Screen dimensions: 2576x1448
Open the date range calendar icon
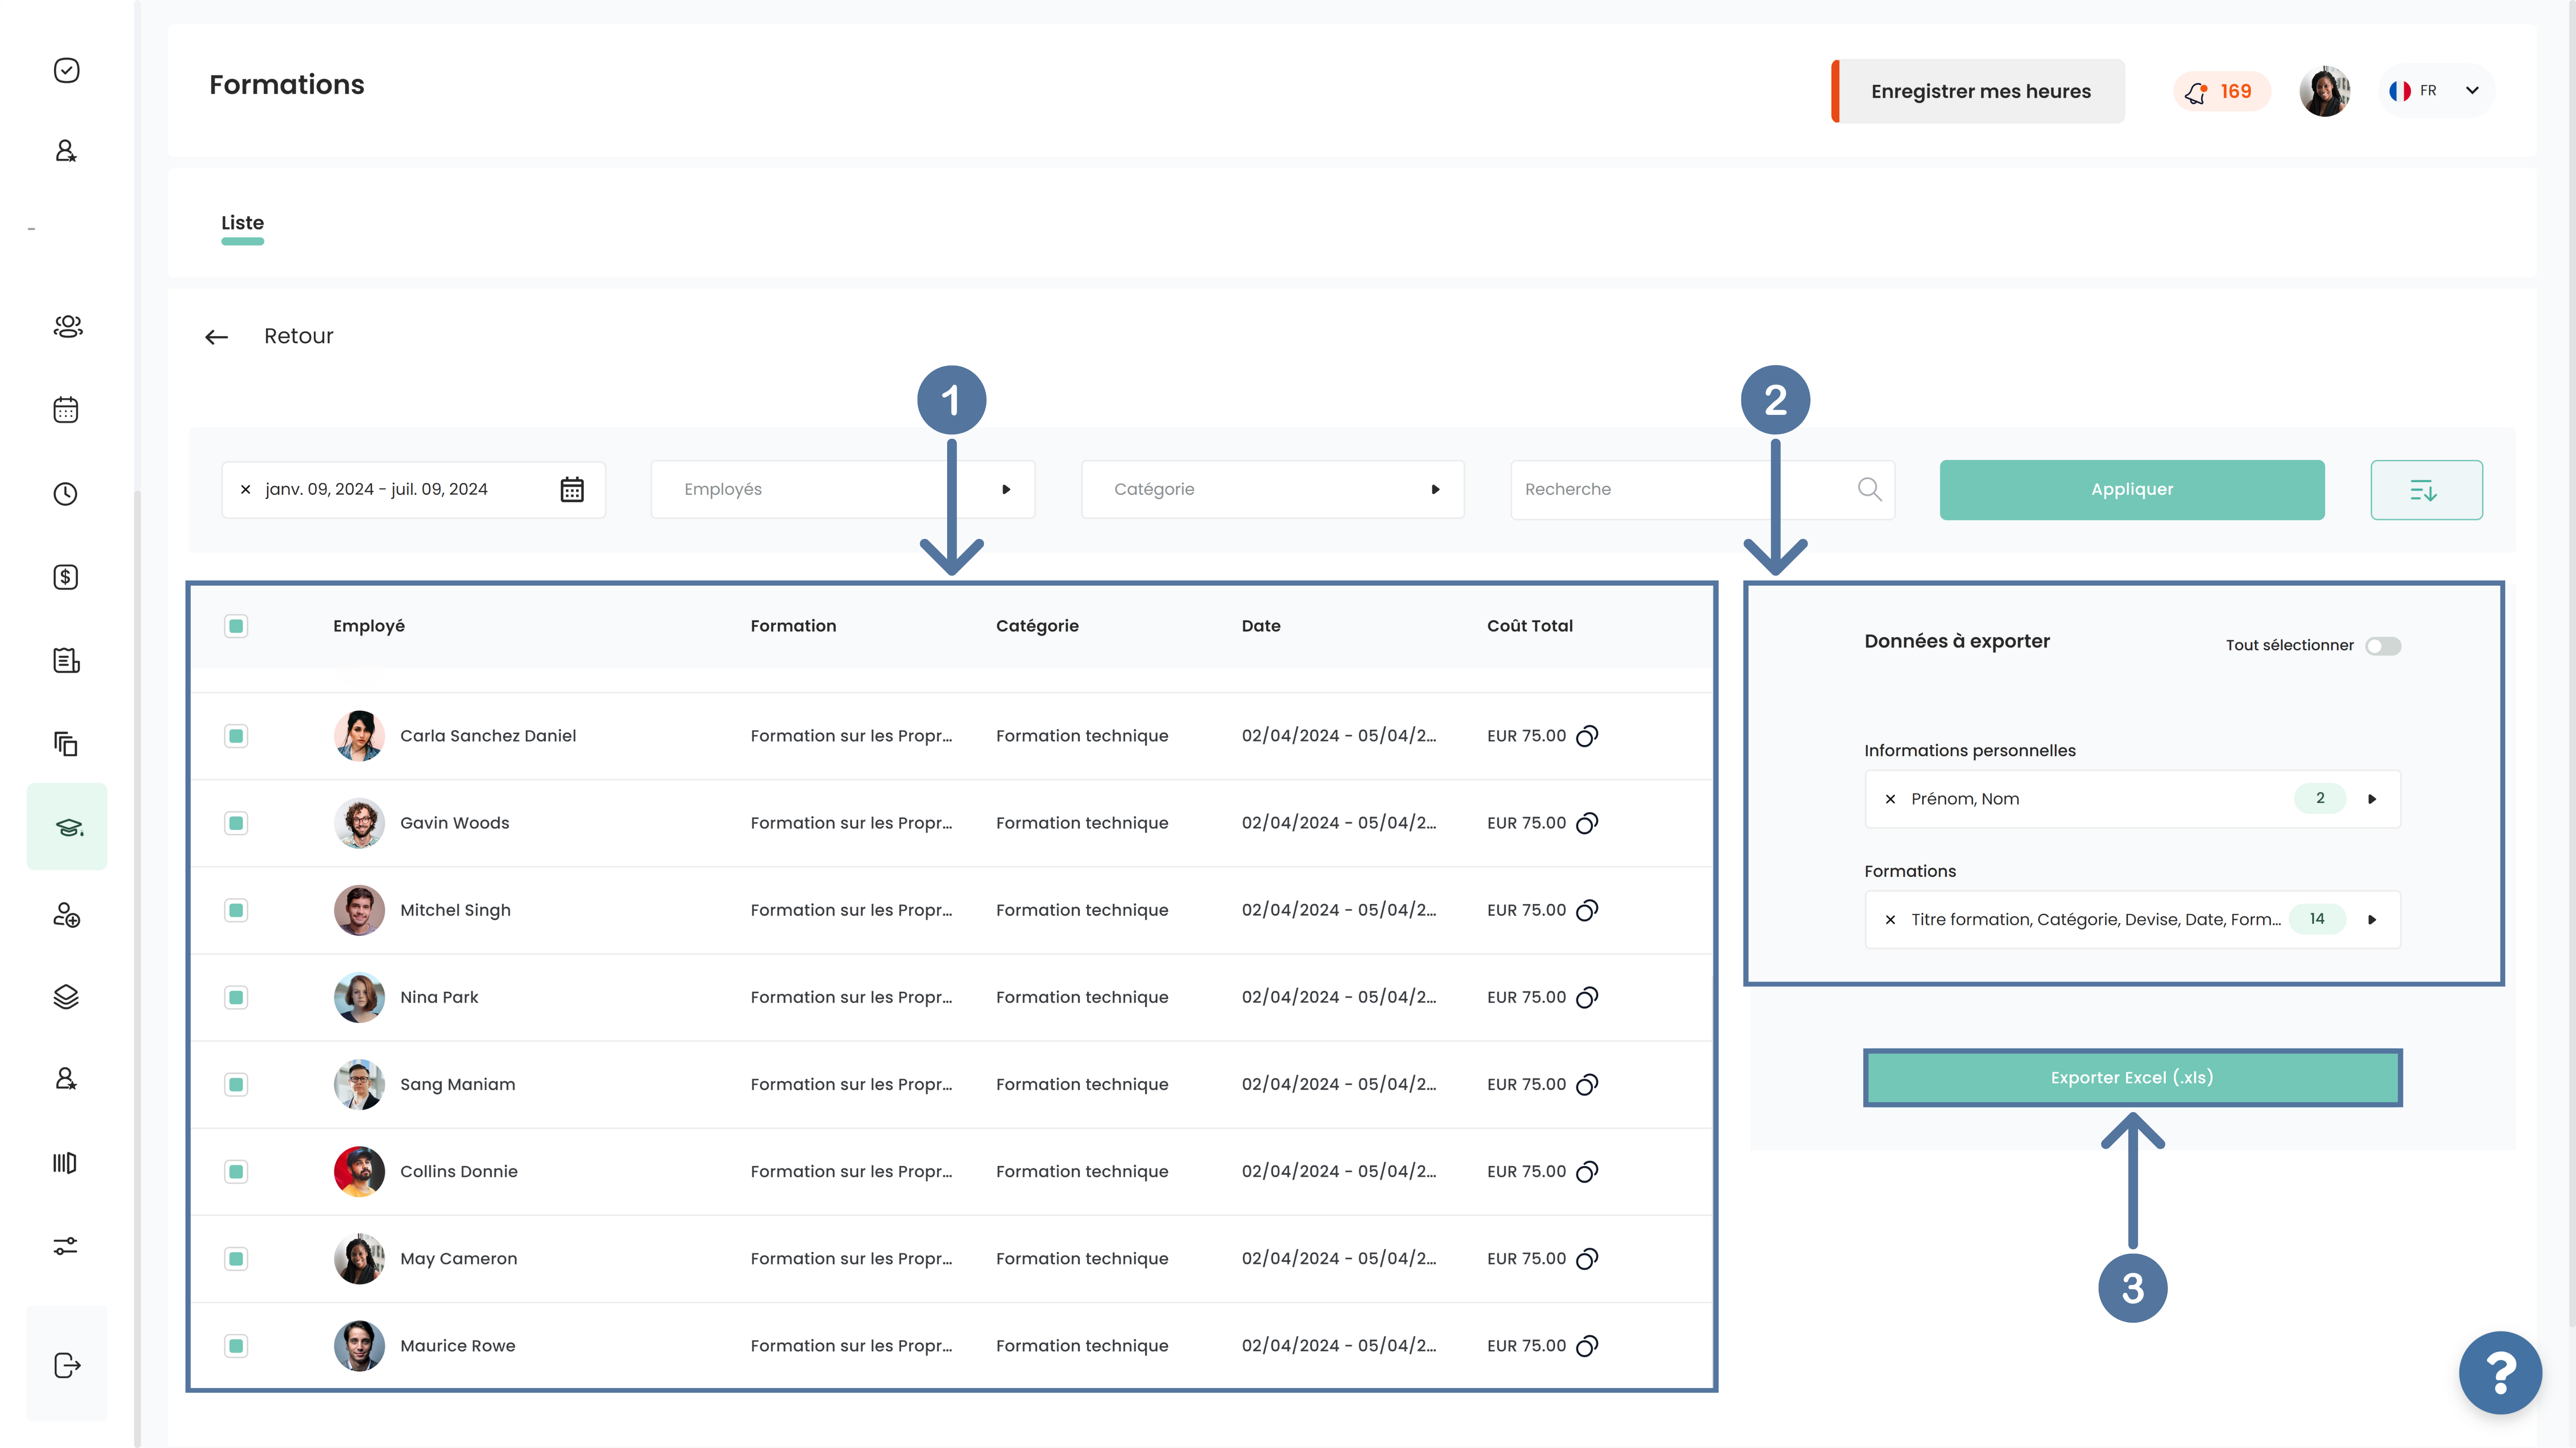click(x=572, y=490)
